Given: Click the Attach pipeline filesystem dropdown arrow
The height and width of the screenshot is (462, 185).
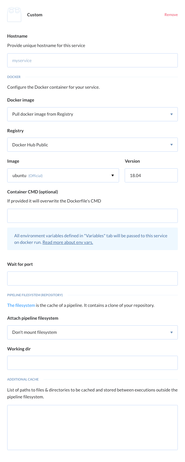Looking at the screenshot, I should [x=172, y=332].
